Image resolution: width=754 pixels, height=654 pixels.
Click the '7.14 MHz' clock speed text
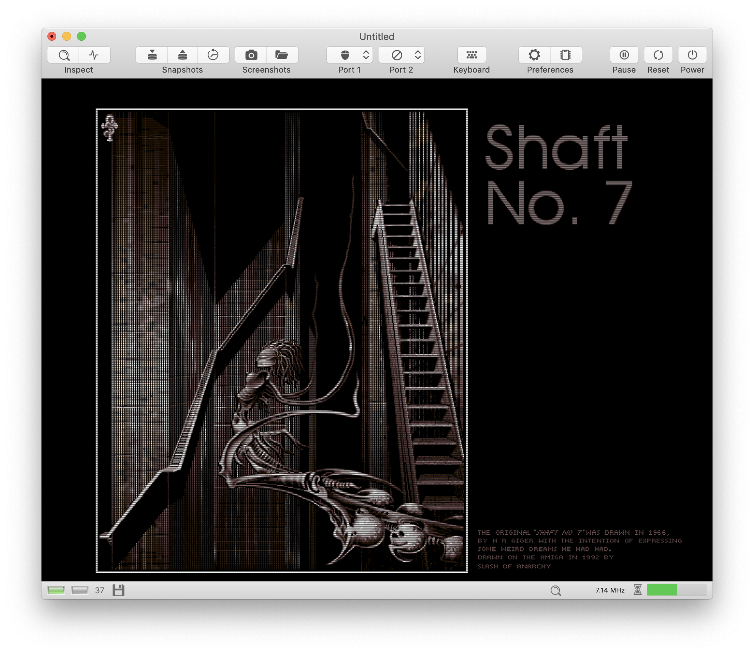coord(610,590)
